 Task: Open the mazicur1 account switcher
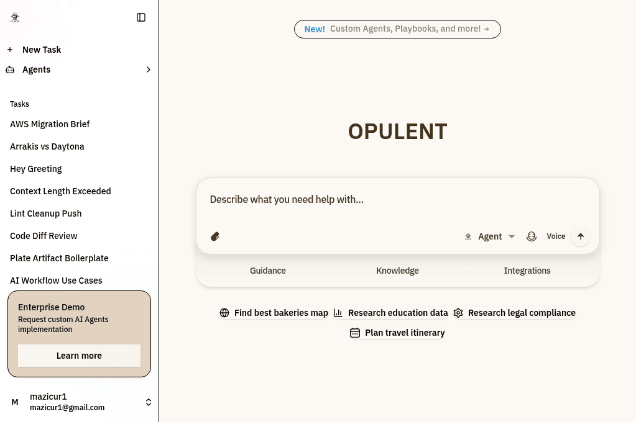[148, 402]
